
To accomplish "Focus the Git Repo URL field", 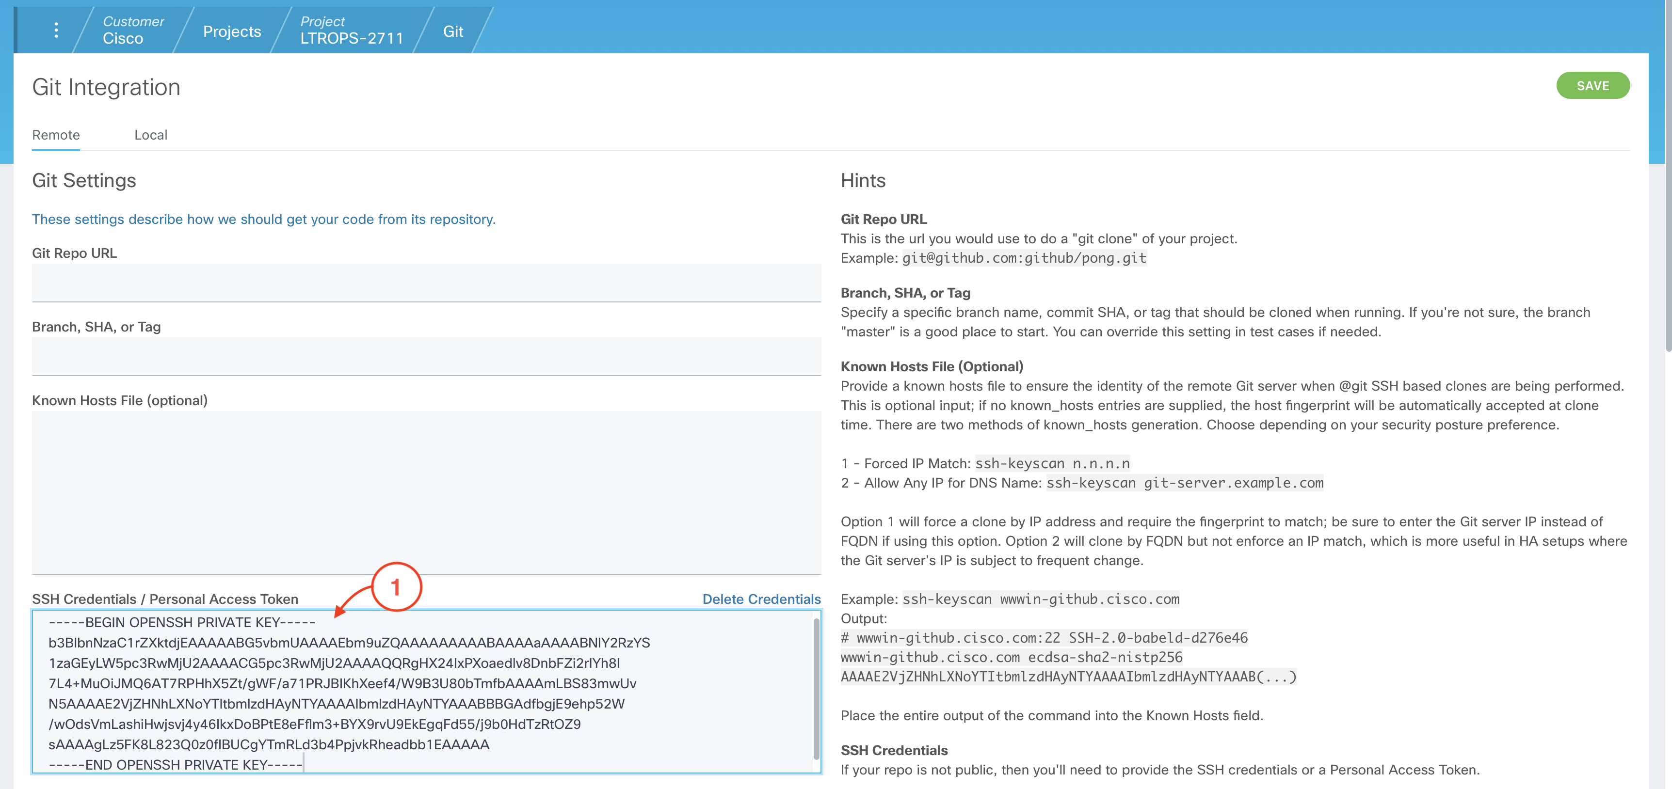I will (x=426, y=282).
